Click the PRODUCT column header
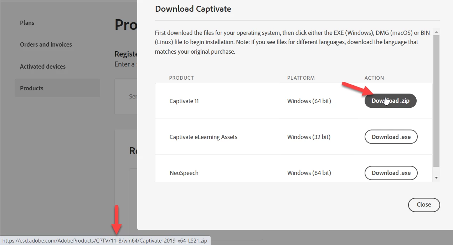Screen dimensions: 453x245 [181, 78]
